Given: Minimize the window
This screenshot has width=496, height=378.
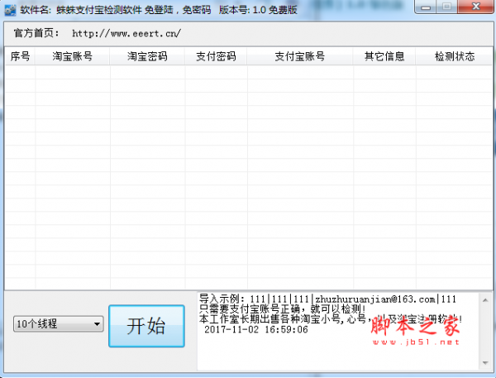Looking at the screenshot, I should tap(426, 7).
